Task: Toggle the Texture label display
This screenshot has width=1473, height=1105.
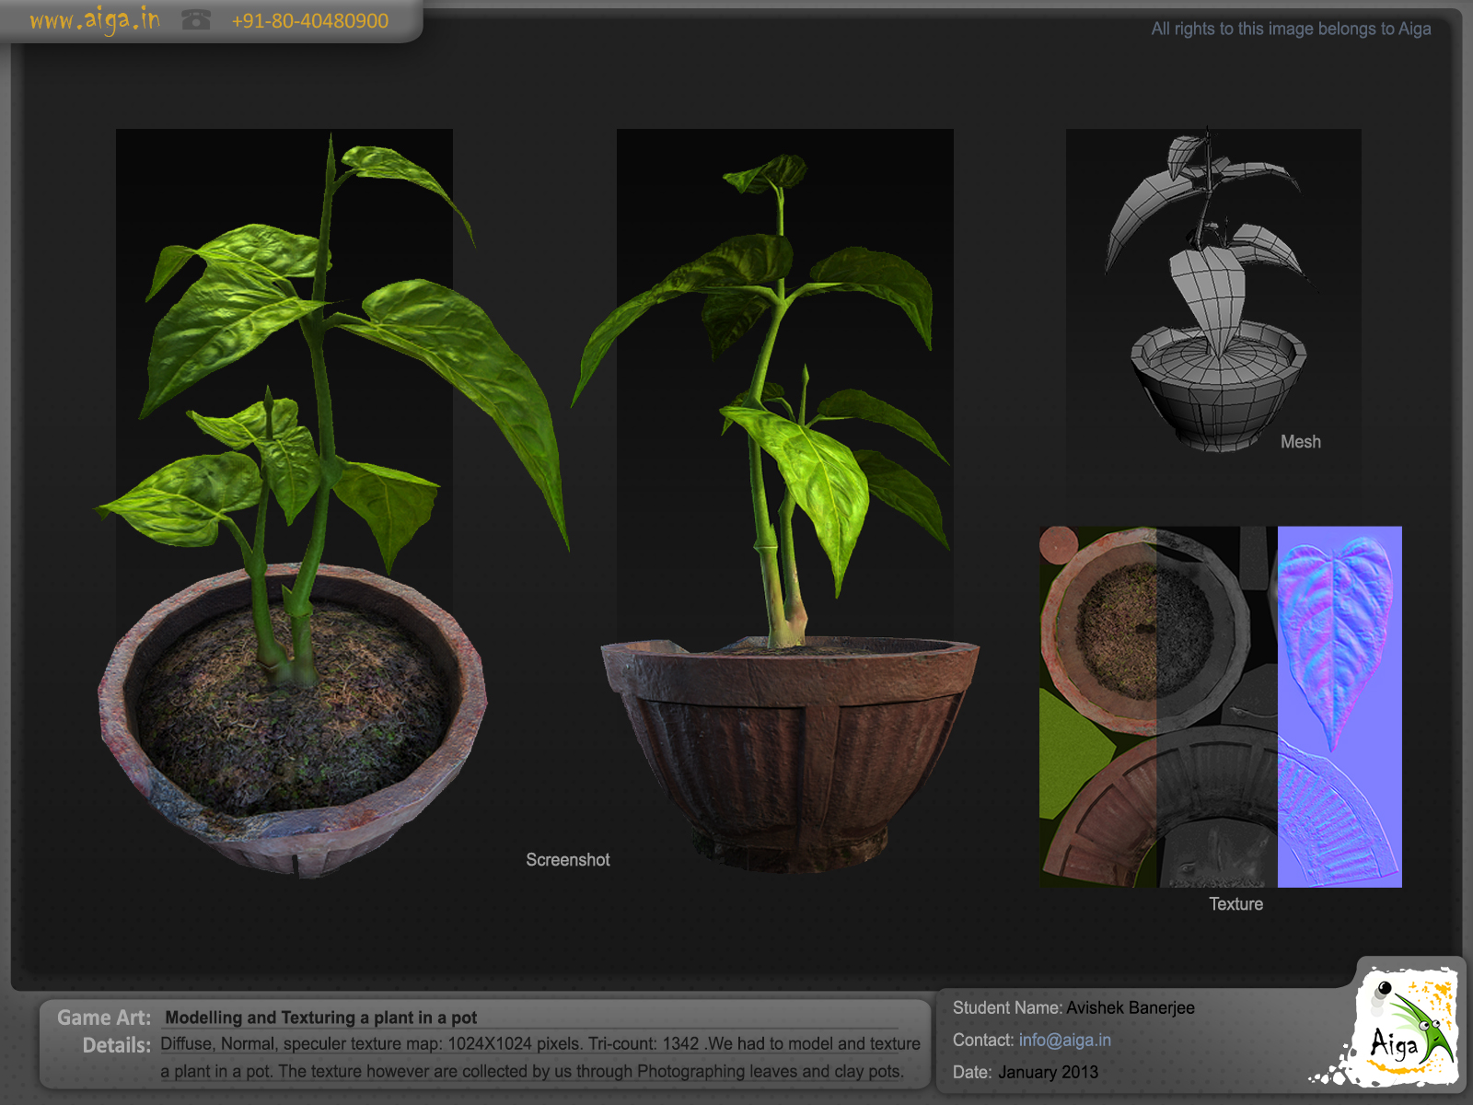Action: point(1237,903)
